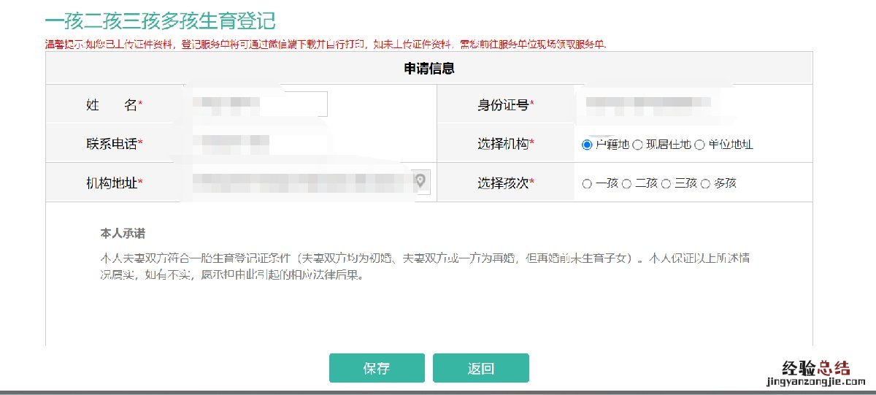Click the red 温馨提示 notice text
The width and height of the screenshot is (876, 395).
325,45
